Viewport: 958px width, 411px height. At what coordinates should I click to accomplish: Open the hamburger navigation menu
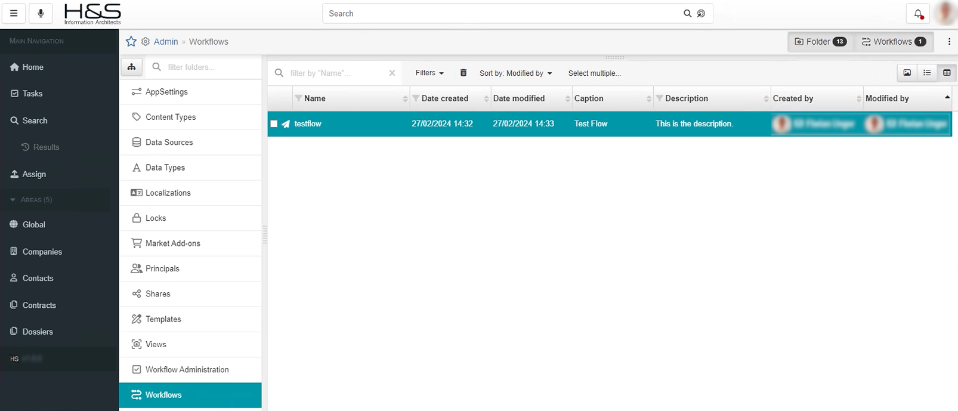14,13
